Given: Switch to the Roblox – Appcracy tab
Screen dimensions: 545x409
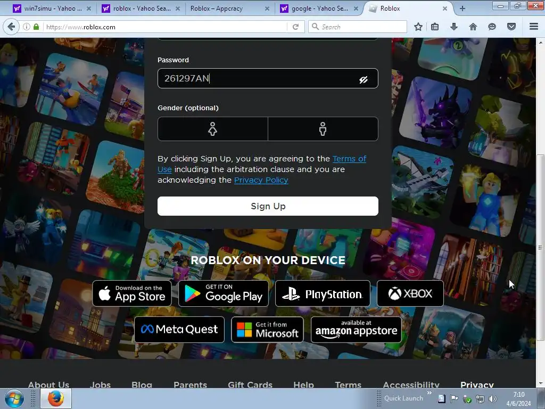Looking at the screenshot, I should (217, 9).
